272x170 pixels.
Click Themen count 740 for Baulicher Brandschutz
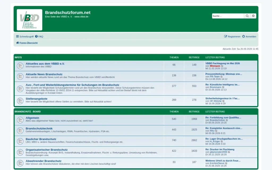(174, 140)
